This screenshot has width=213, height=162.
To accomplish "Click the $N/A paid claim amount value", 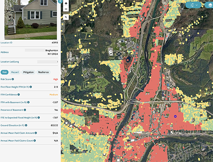I will pos(55,133).
